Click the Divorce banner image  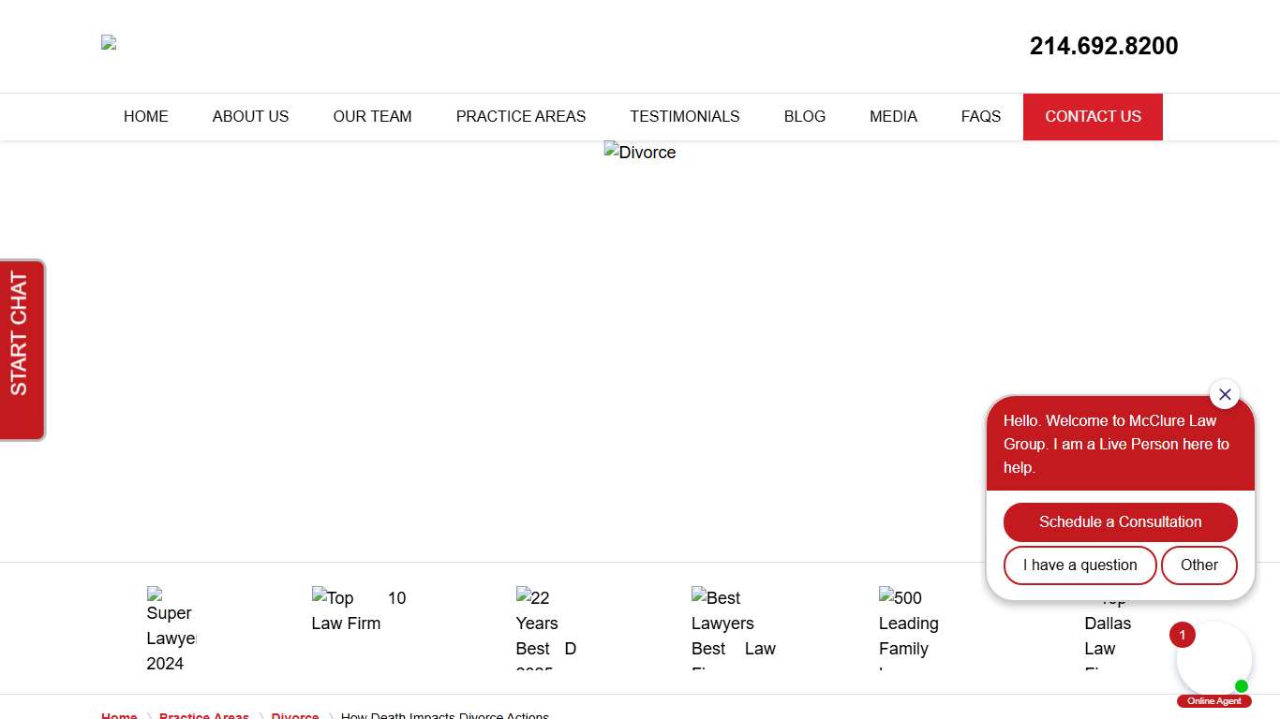click(640, 153)
